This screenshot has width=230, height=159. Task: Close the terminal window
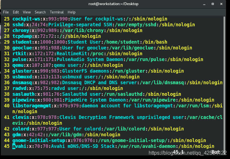(221, 4)
